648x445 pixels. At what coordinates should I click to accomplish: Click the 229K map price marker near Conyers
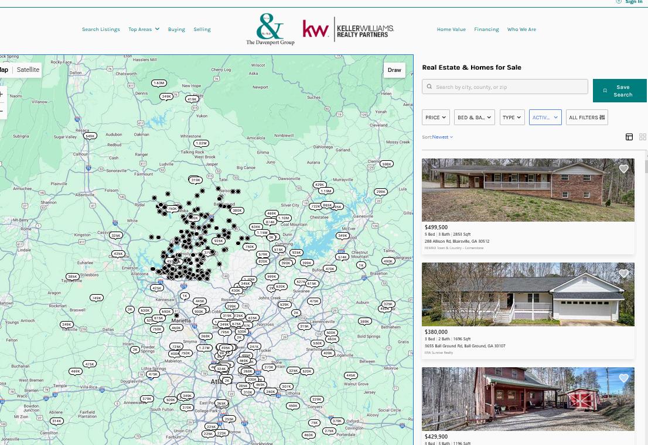316,399
